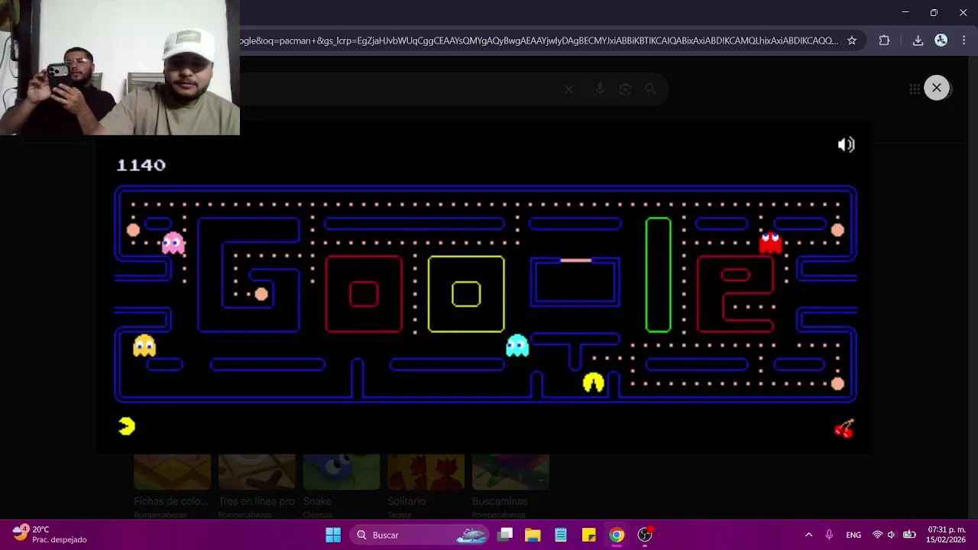Click the orange ghost Clyde
This screenshot has height=550, width=978.
click(144, 345)
